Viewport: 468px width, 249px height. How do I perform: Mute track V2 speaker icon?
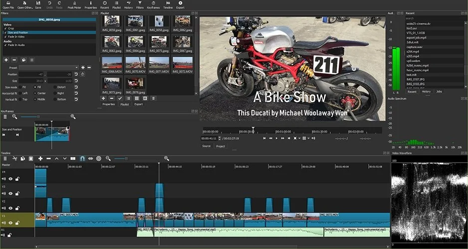click(x=3, y=208)
